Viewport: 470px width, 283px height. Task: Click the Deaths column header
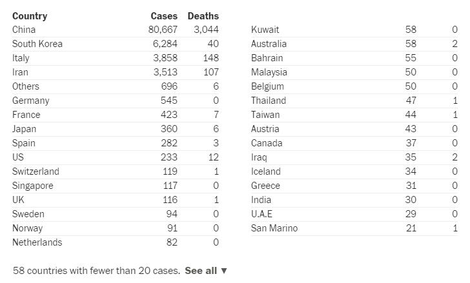[x=203, y=15]
